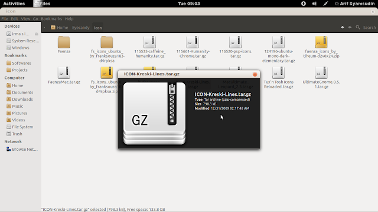Viewport: 378px width, 212px height.
Task: Open the Help menu
Action: [69, 19]
